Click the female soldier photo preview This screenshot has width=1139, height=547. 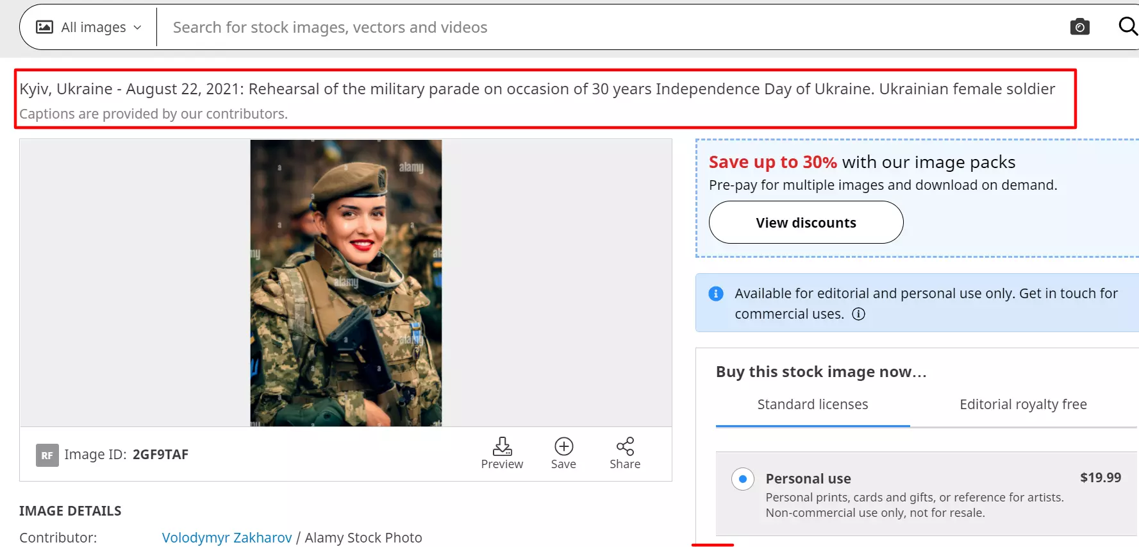(x=345, y=283)
